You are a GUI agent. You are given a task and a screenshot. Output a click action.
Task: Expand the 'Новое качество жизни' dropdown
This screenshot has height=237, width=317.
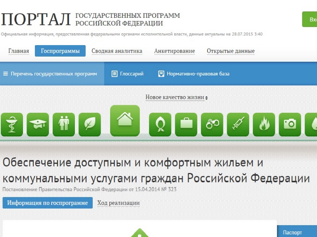[176, 97]
